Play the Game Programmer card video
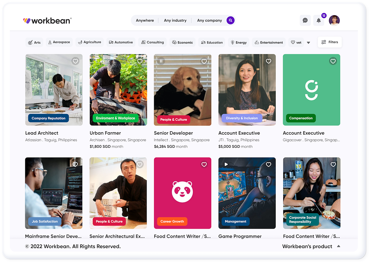The height and width of the screenshot is (263, 370). pyautogui.click(x=226, y=164)
